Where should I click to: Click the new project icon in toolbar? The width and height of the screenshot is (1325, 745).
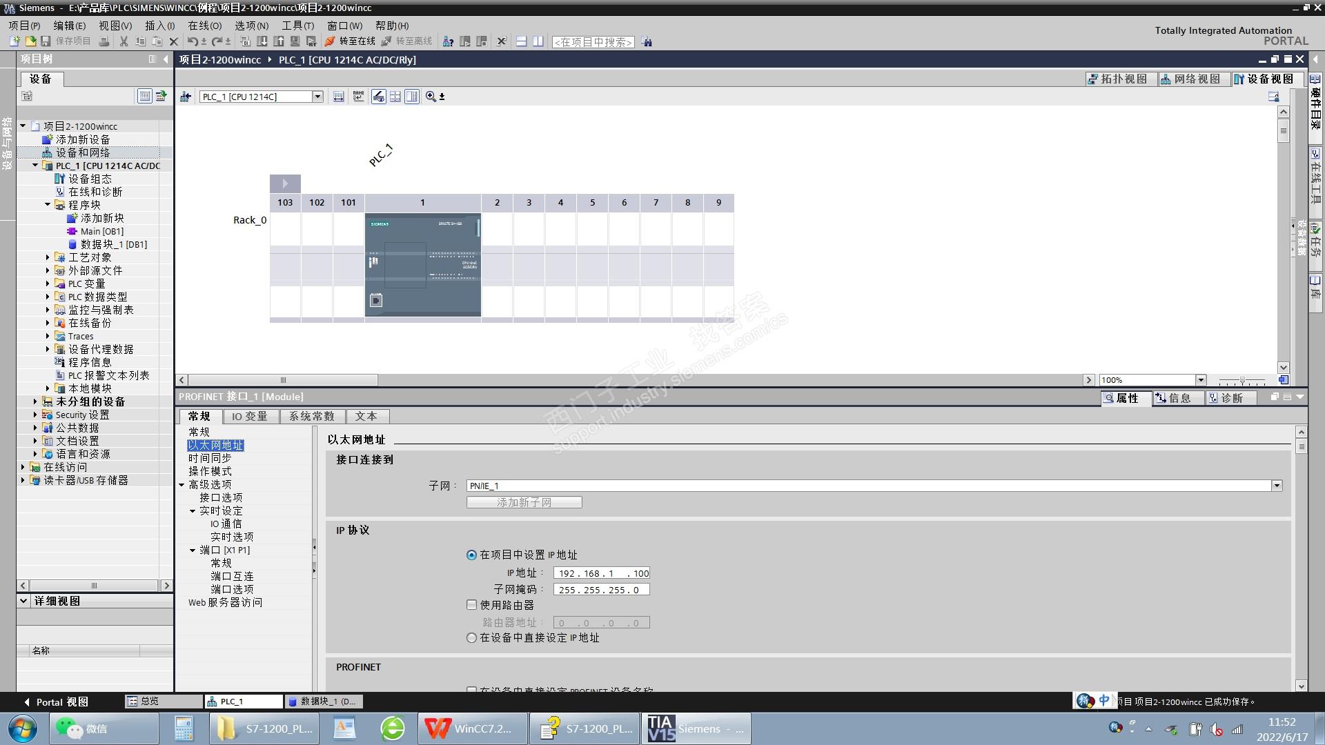[x=14, y=41]
